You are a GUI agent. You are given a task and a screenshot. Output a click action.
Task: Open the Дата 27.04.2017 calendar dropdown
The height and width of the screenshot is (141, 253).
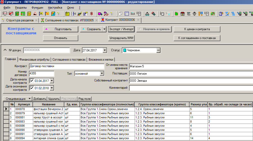pos(105,50)
